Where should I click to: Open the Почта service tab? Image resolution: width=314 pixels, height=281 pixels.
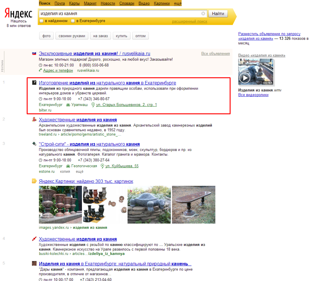point(60,3)
